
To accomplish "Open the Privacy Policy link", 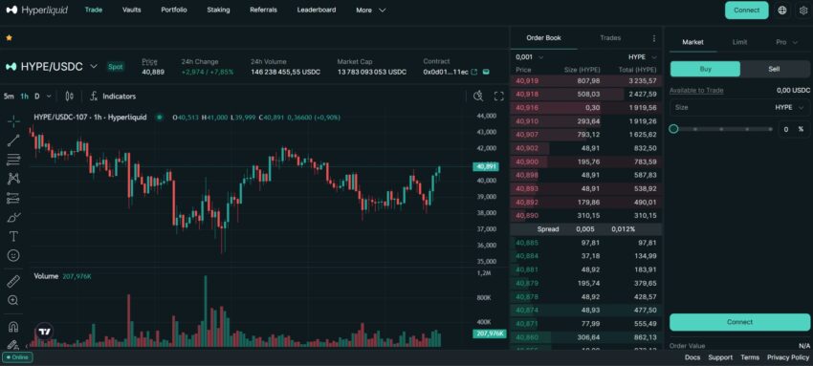I will click(x=788, y=357).
